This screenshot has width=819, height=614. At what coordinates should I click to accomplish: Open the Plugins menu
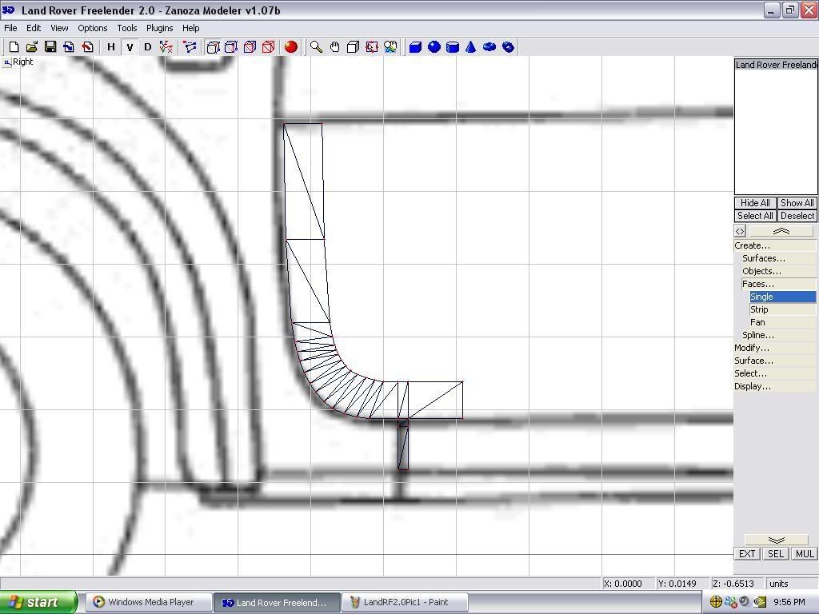point(159,28)
